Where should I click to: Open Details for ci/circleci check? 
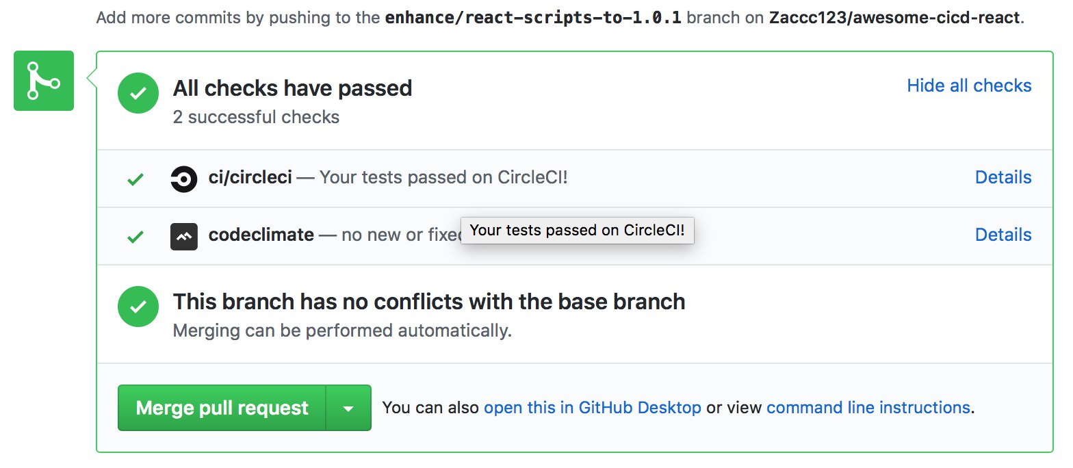pyautogui.click(x=1003, y=177)
